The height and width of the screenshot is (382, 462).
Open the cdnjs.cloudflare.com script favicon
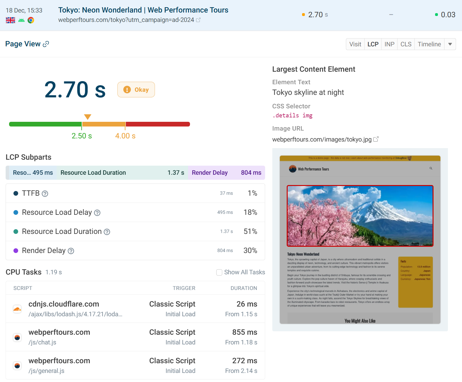(17, 309)
